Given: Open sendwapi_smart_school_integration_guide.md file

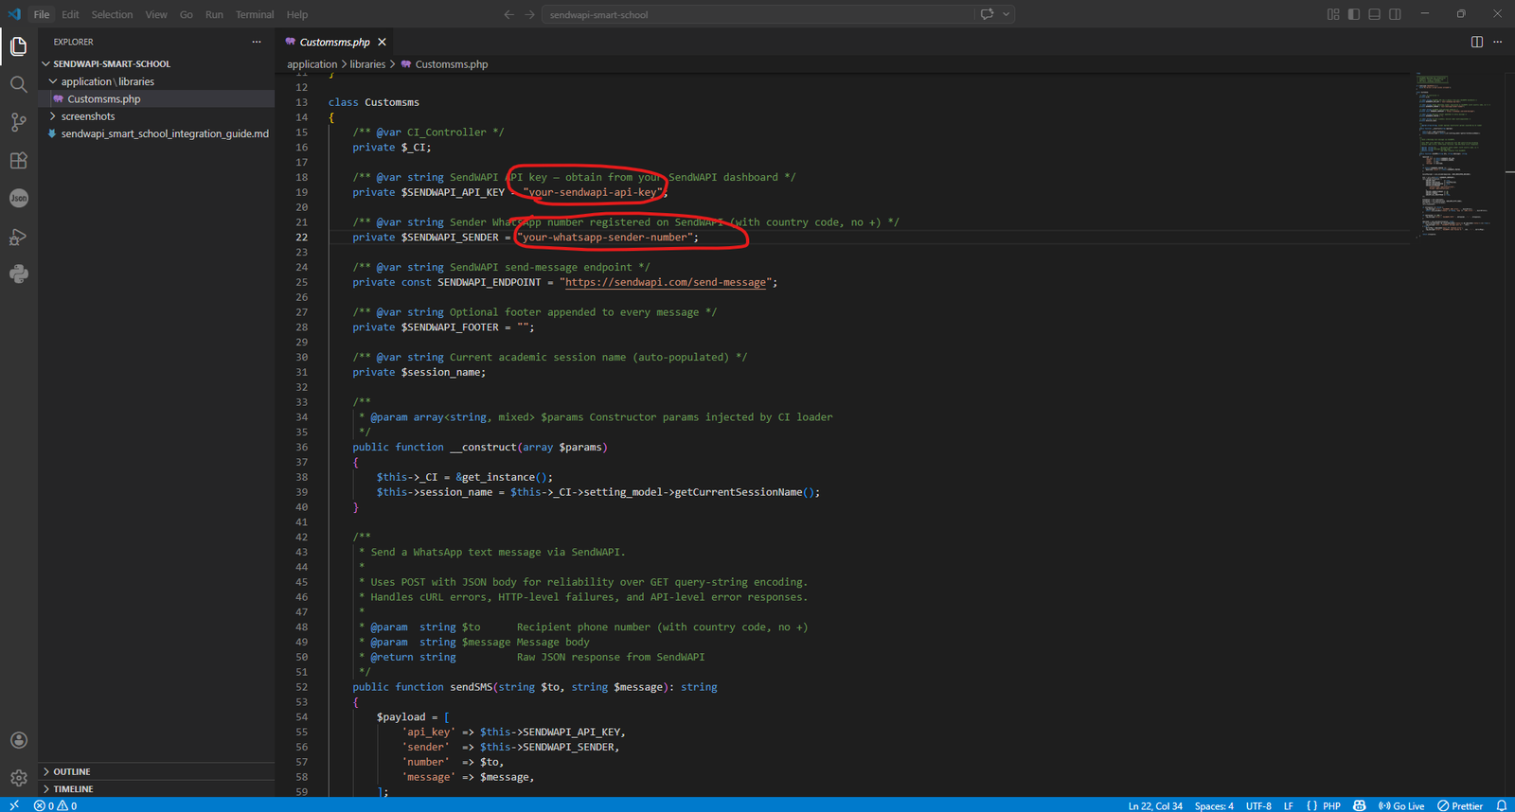Looking at the screenshot, I should (x=156, y=133).
